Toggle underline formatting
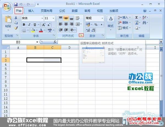Screen dimensions: 165x127 click(x=35, y=25)
